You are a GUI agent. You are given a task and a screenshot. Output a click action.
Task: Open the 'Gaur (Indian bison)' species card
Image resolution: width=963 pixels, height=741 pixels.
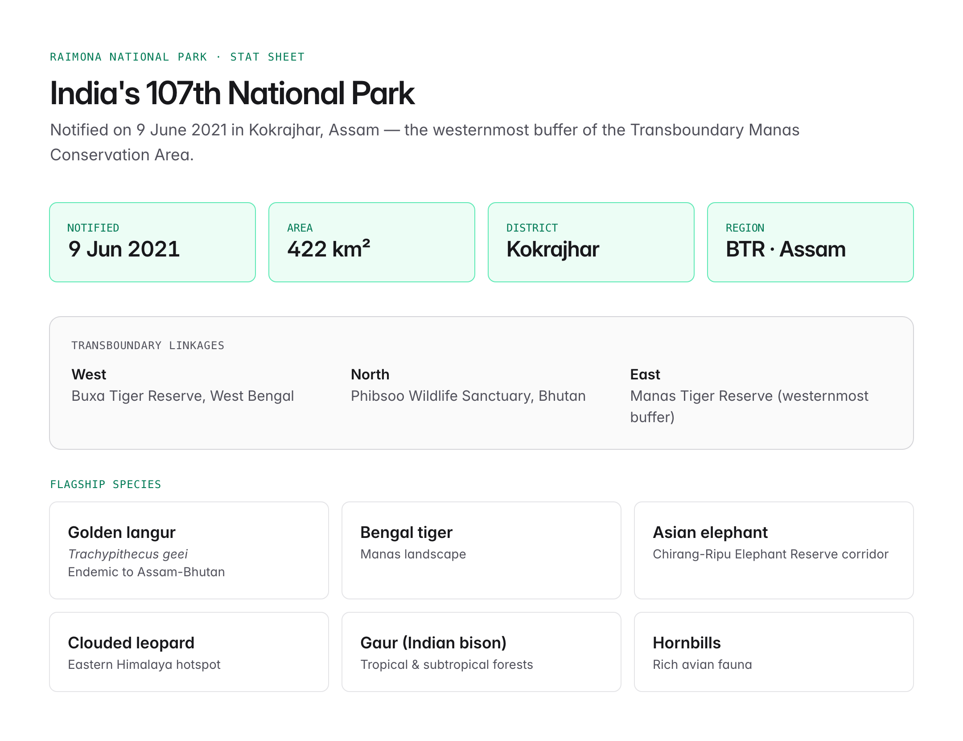click(x=481, y=652)
